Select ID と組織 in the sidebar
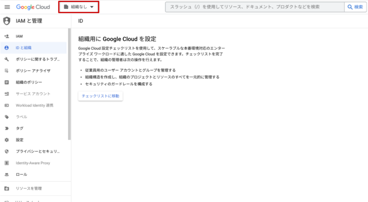 click(x=33, y=48)
